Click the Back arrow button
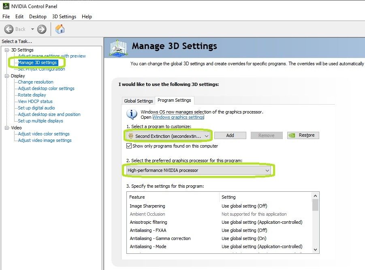This screenshot has height=270, width=365. (x=9, y=29)
